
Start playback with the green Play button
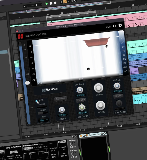coord(47,4)
